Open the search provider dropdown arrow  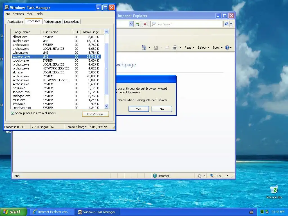click(x=231, y=24)
